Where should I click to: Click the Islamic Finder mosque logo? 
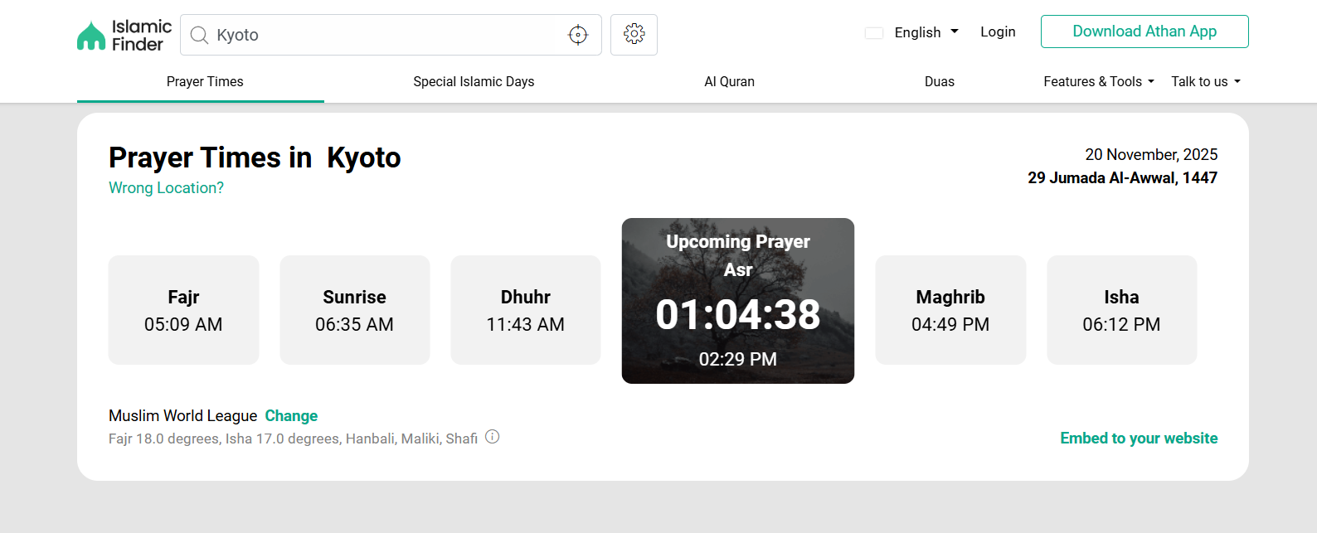(91, 36)
